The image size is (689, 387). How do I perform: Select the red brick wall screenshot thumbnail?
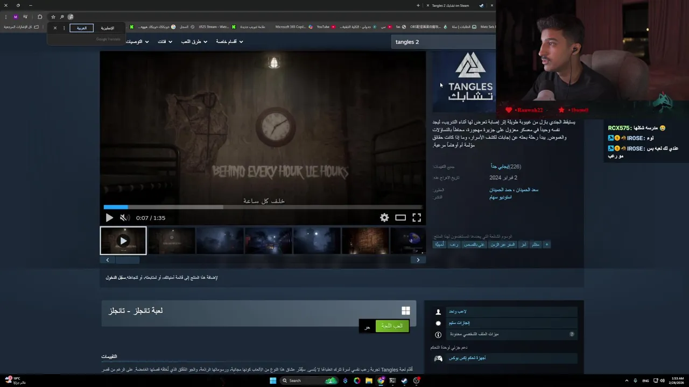point(365,240)
